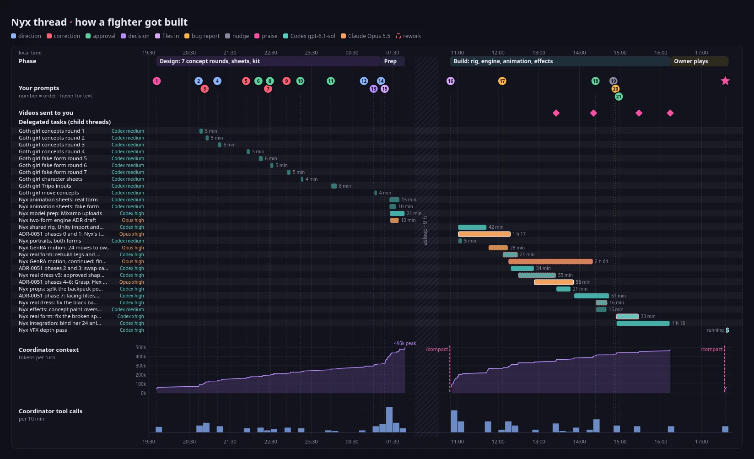
Task: Click the first '/compact' marker label
Action: [437, 349]
